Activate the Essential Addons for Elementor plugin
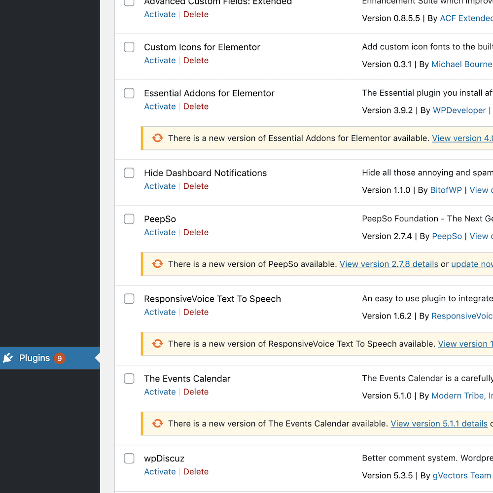 click(160, 106)
